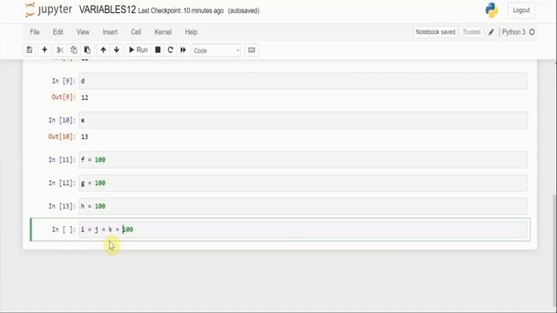
Task: Click the Notebook saved notification
Action: point(435,32)
